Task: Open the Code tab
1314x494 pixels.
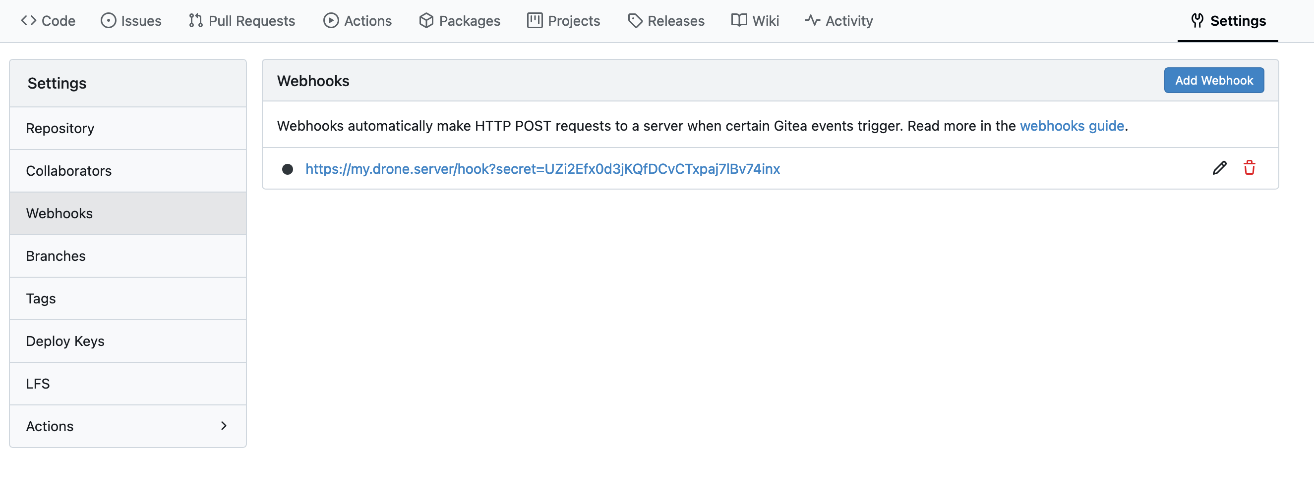Action: [x=49, y=21]
